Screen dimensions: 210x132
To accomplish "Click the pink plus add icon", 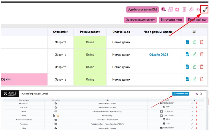I will pos(177,10).
